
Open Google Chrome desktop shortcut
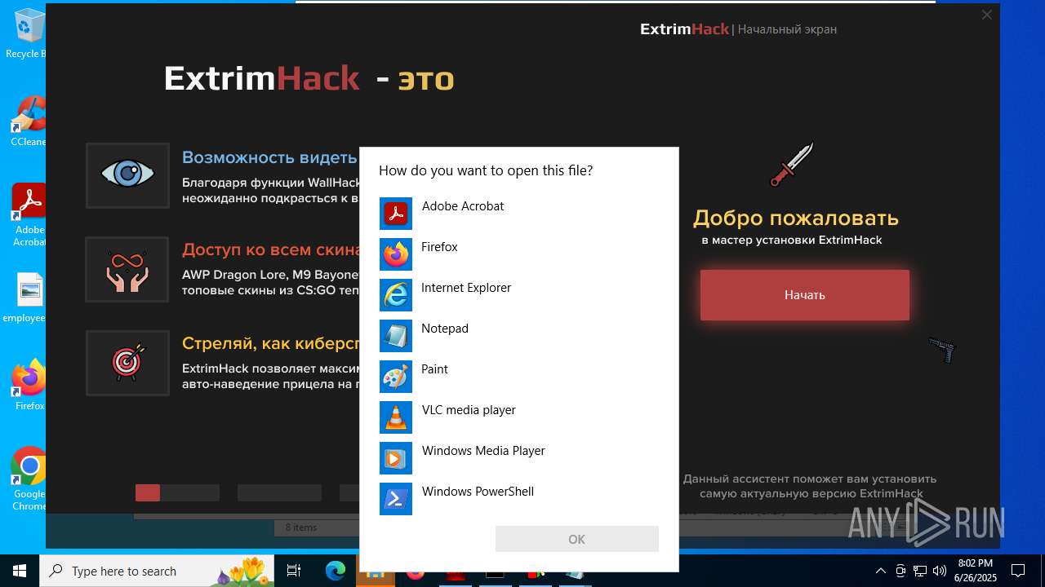29,479
